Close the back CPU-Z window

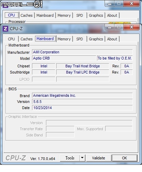(131, 4)
